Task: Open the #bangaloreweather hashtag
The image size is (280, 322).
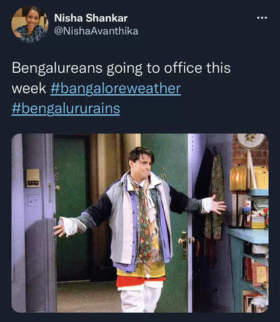Action: point(115,88)
